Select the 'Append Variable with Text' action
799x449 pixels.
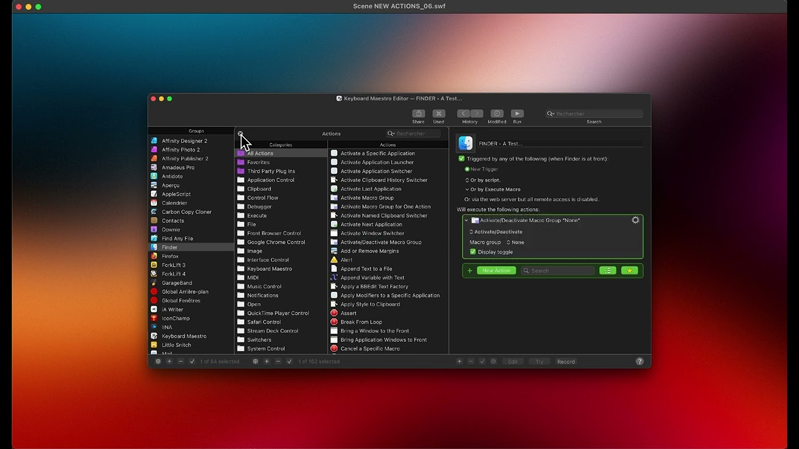pyautogui.click(x=388, y=278)
